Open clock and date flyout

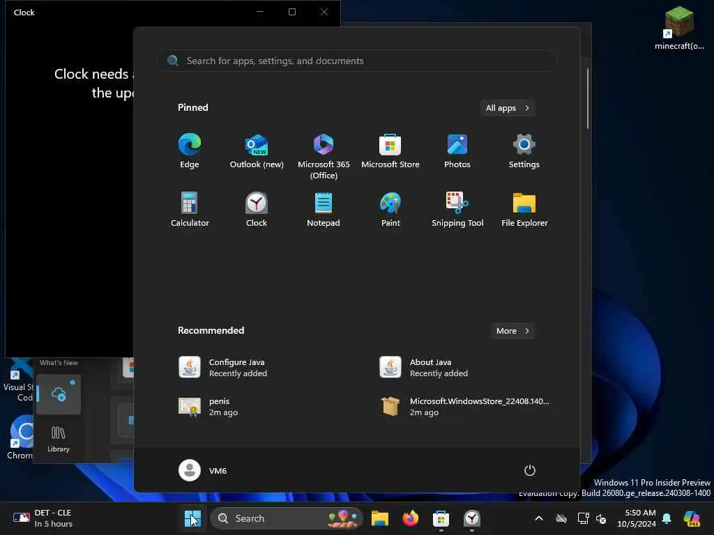pyautogui.click(x=636, y=518)
